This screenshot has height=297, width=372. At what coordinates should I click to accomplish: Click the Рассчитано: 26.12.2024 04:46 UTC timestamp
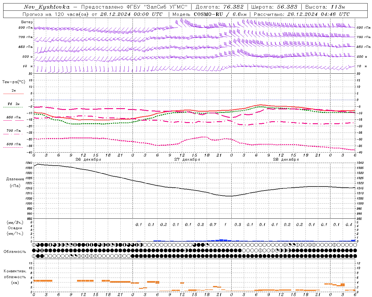(302, 14)
